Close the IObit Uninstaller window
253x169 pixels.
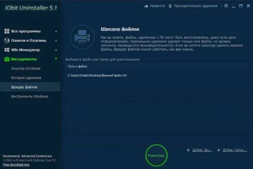coord(248,6)
